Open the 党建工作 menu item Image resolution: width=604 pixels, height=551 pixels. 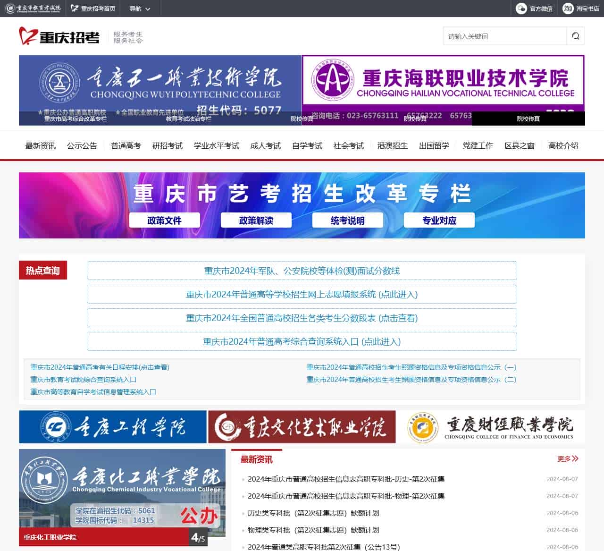[478, 146]
